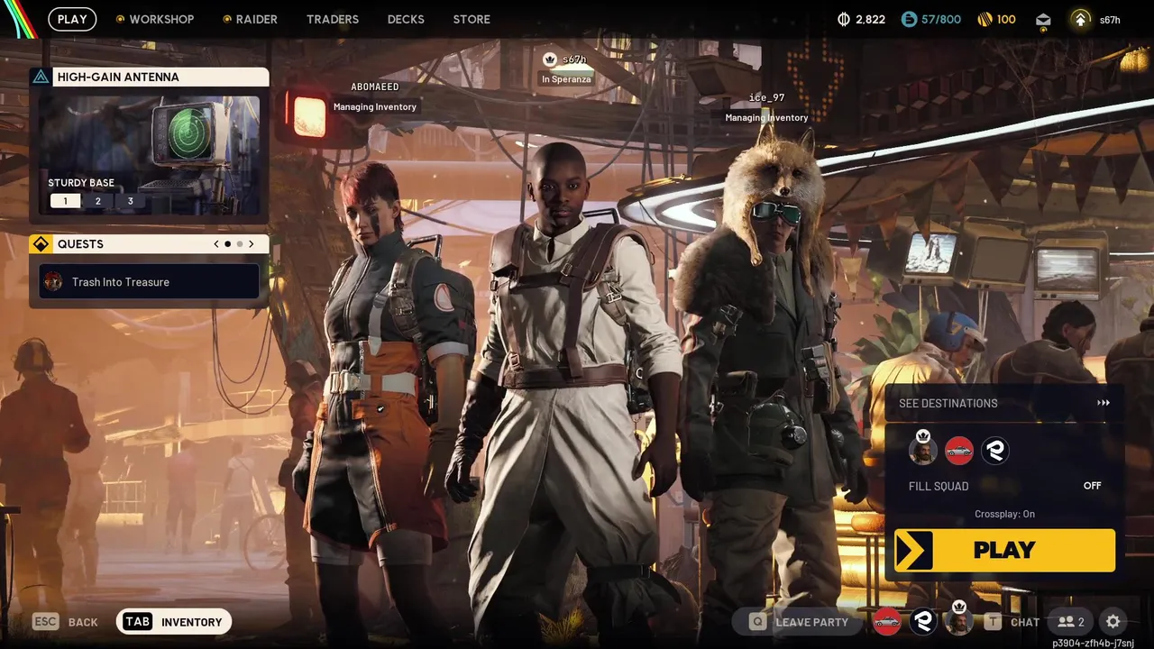Viewport: 1154px width, 649px height.
Task: Open the Store tab
Action: click(472, 19)
